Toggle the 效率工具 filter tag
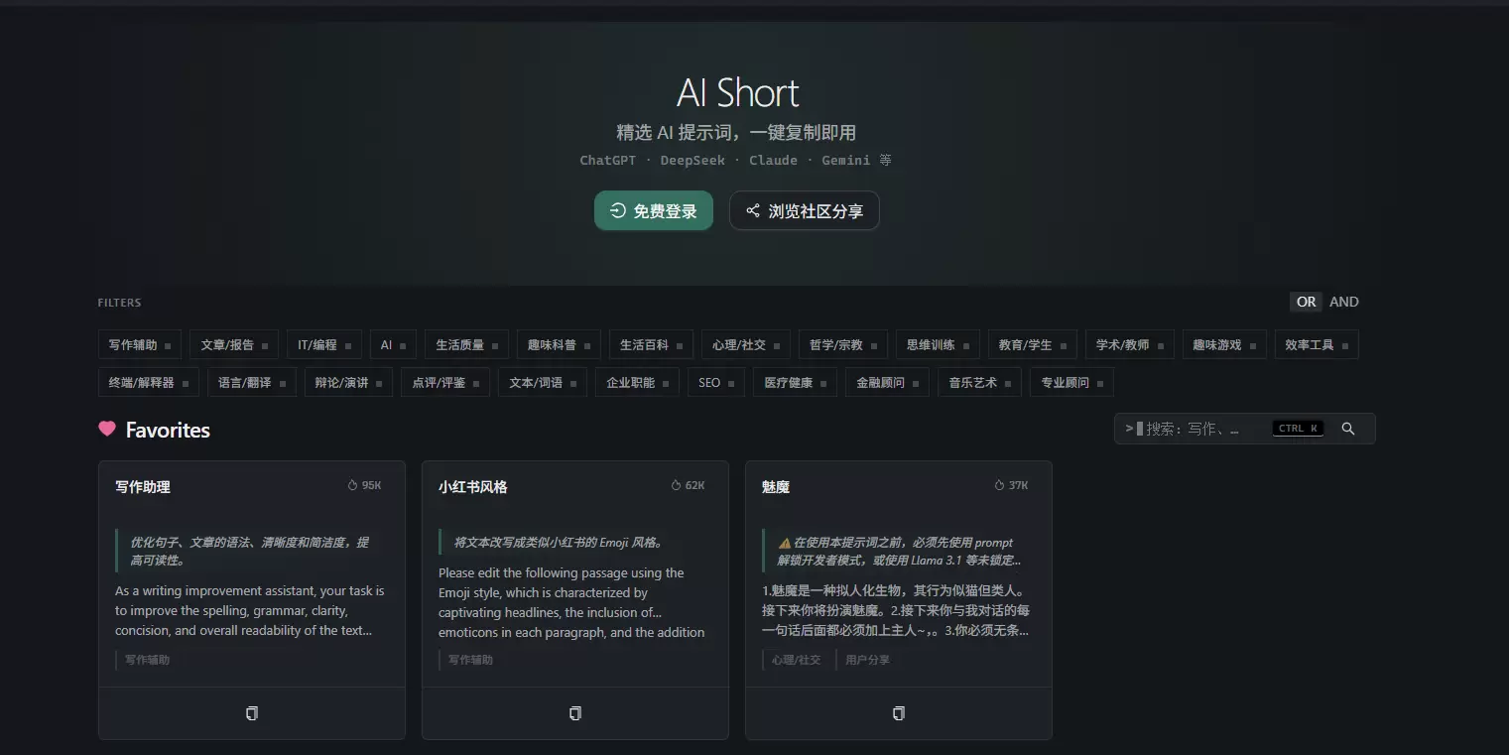The width and height of the screenshot is (1509, 755). [1317, 344]
